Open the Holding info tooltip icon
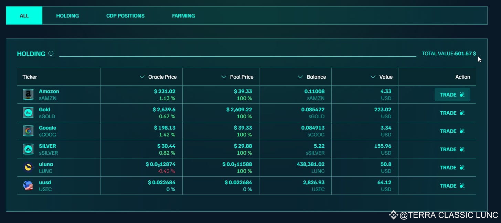 tap(51, 53)
